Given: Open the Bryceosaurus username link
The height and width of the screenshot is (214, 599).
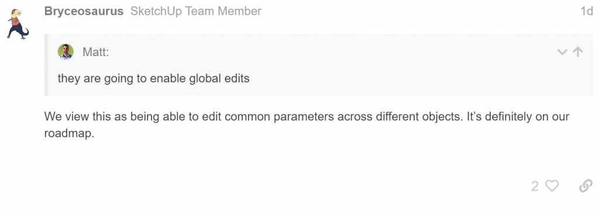Looking at the screenshot, I should click(84, 11).
